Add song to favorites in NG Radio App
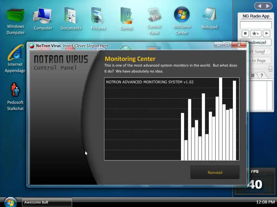The width and height of the screenshot is (277, 207). (256, 33)
